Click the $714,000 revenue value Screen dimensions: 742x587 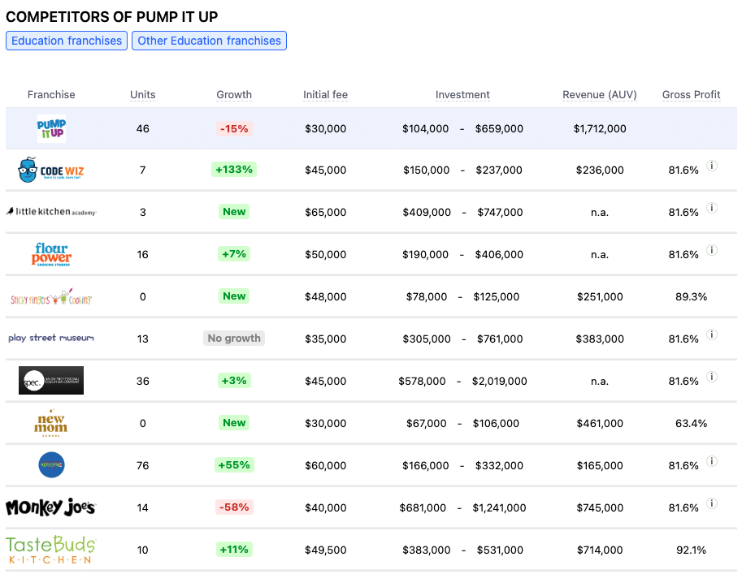[x=600, y=550]
